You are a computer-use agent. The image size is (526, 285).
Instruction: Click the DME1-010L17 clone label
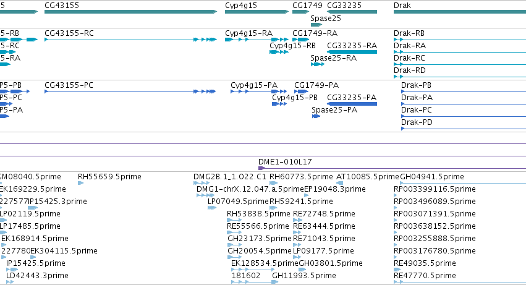pyautogui.click(x=285, y=162)
